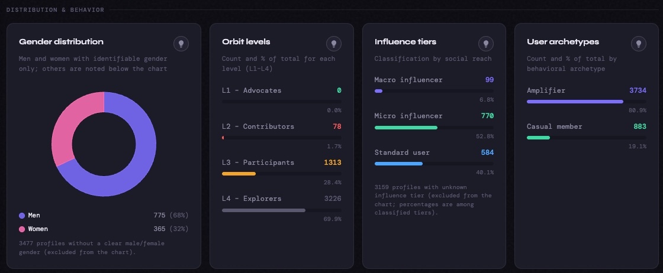This screenshot has width=663, height=273.
Task: Click the purple Men legend dot
Action: click(x=22, y=216)
